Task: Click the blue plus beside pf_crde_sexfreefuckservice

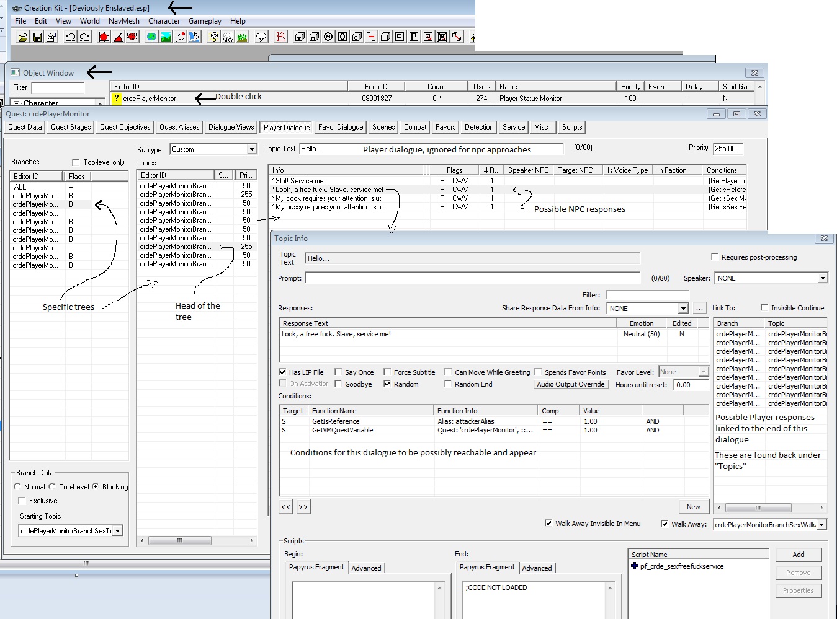Action: click(x=635, y=566)
